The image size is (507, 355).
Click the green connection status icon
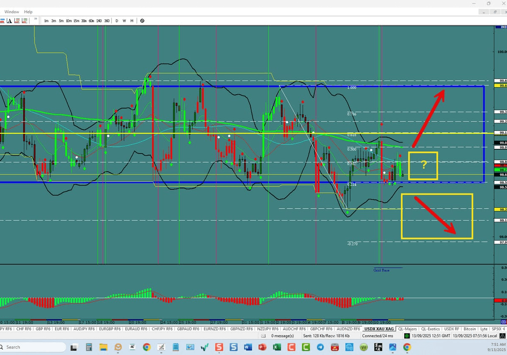(x=406, y=336)
